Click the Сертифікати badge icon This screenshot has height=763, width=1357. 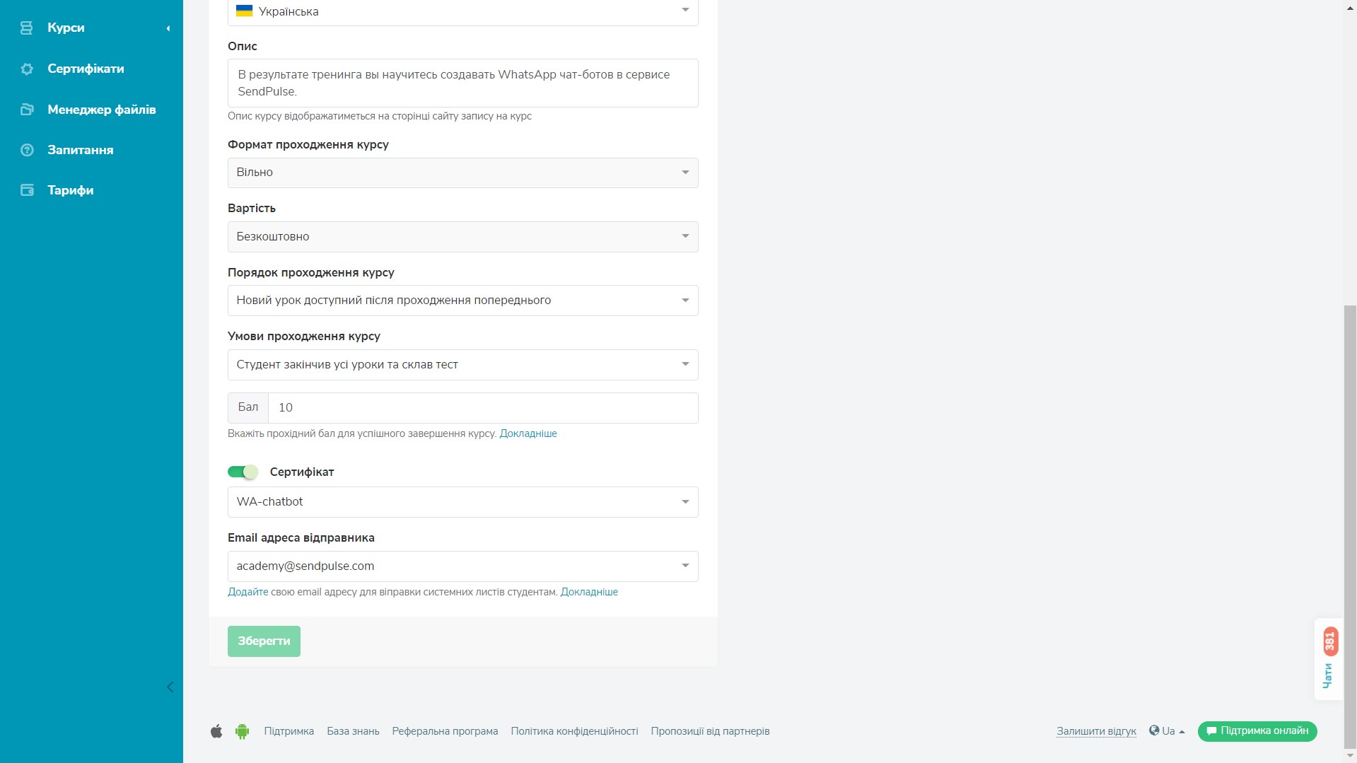[27, 69]
